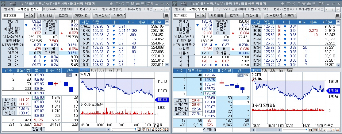Expand the 괴리율 cell corner in left window
The width and height of the screenshot is (342, 134).
(x=58, y=54)
